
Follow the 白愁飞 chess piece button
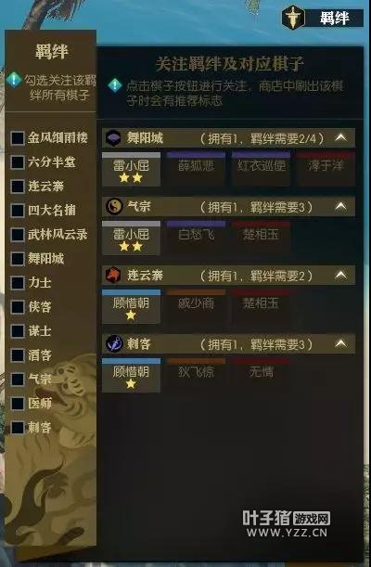click(196, 238)
